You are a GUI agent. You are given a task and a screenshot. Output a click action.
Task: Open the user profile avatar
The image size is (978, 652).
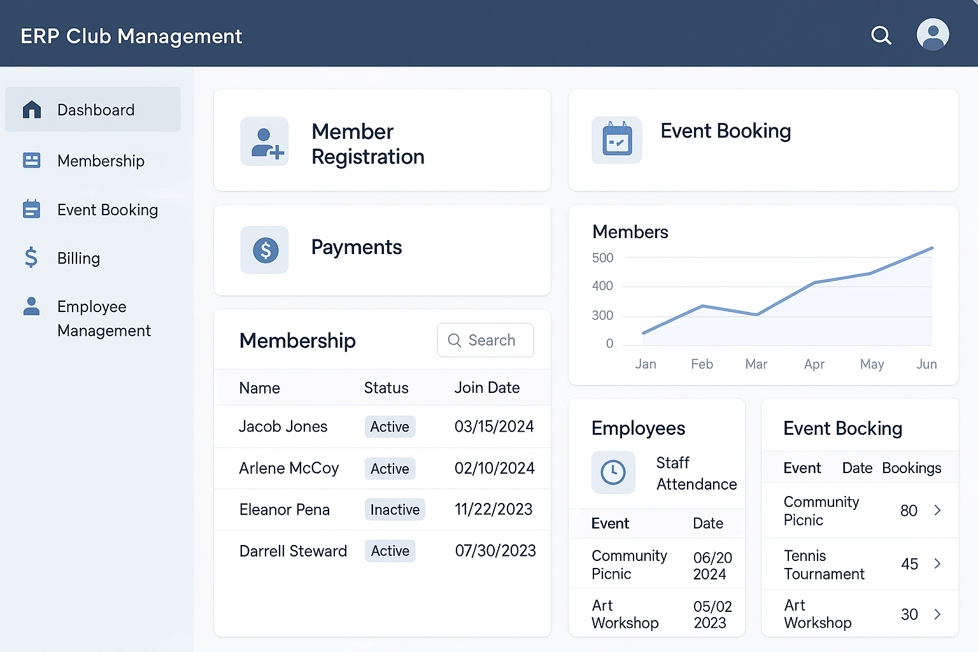933,34
